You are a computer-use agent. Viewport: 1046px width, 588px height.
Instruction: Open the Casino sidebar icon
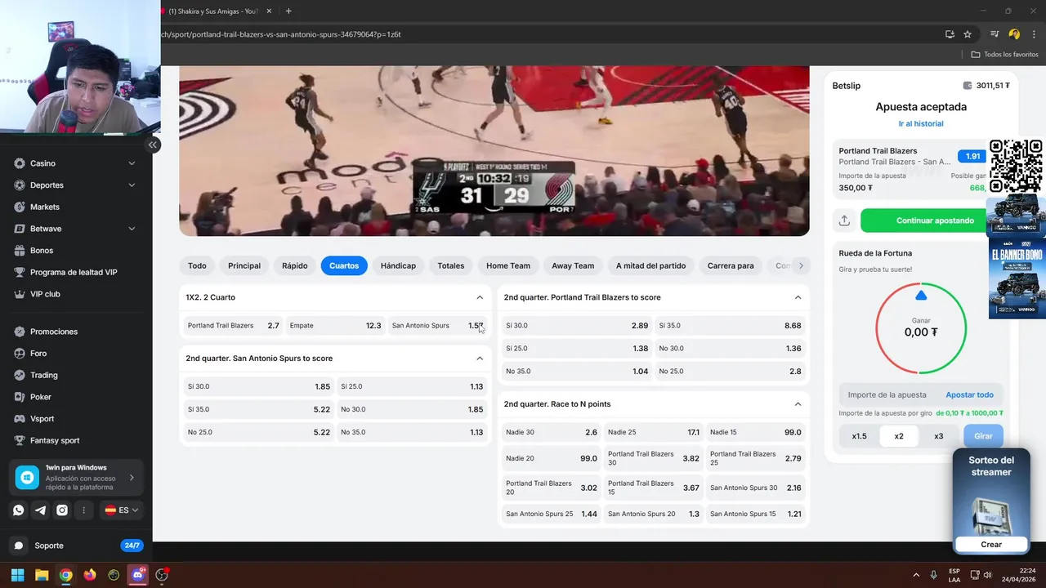[19, 163]
